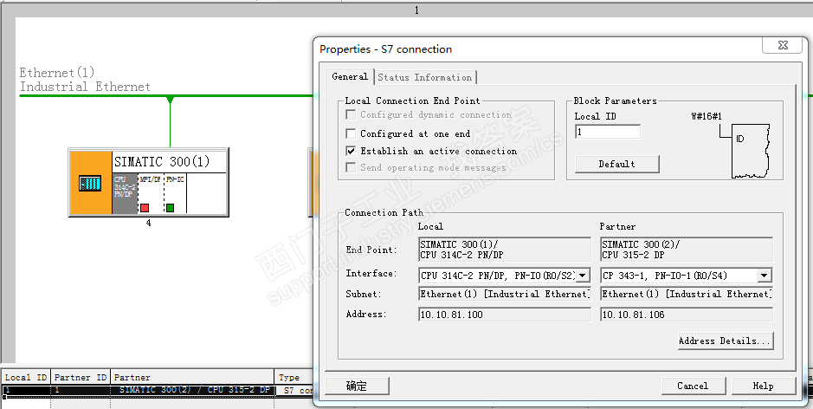The width and height of the screenshot is (813, 409).
Task: Click the W#16#1 block parameter value
Action: pos(707,116)
